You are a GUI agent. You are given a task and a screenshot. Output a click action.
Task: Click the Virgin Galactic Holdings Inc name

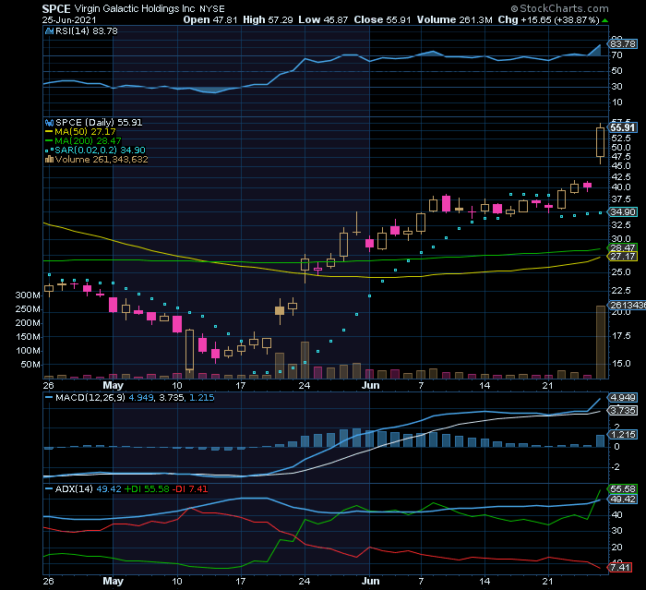click(x=135, y=8)
